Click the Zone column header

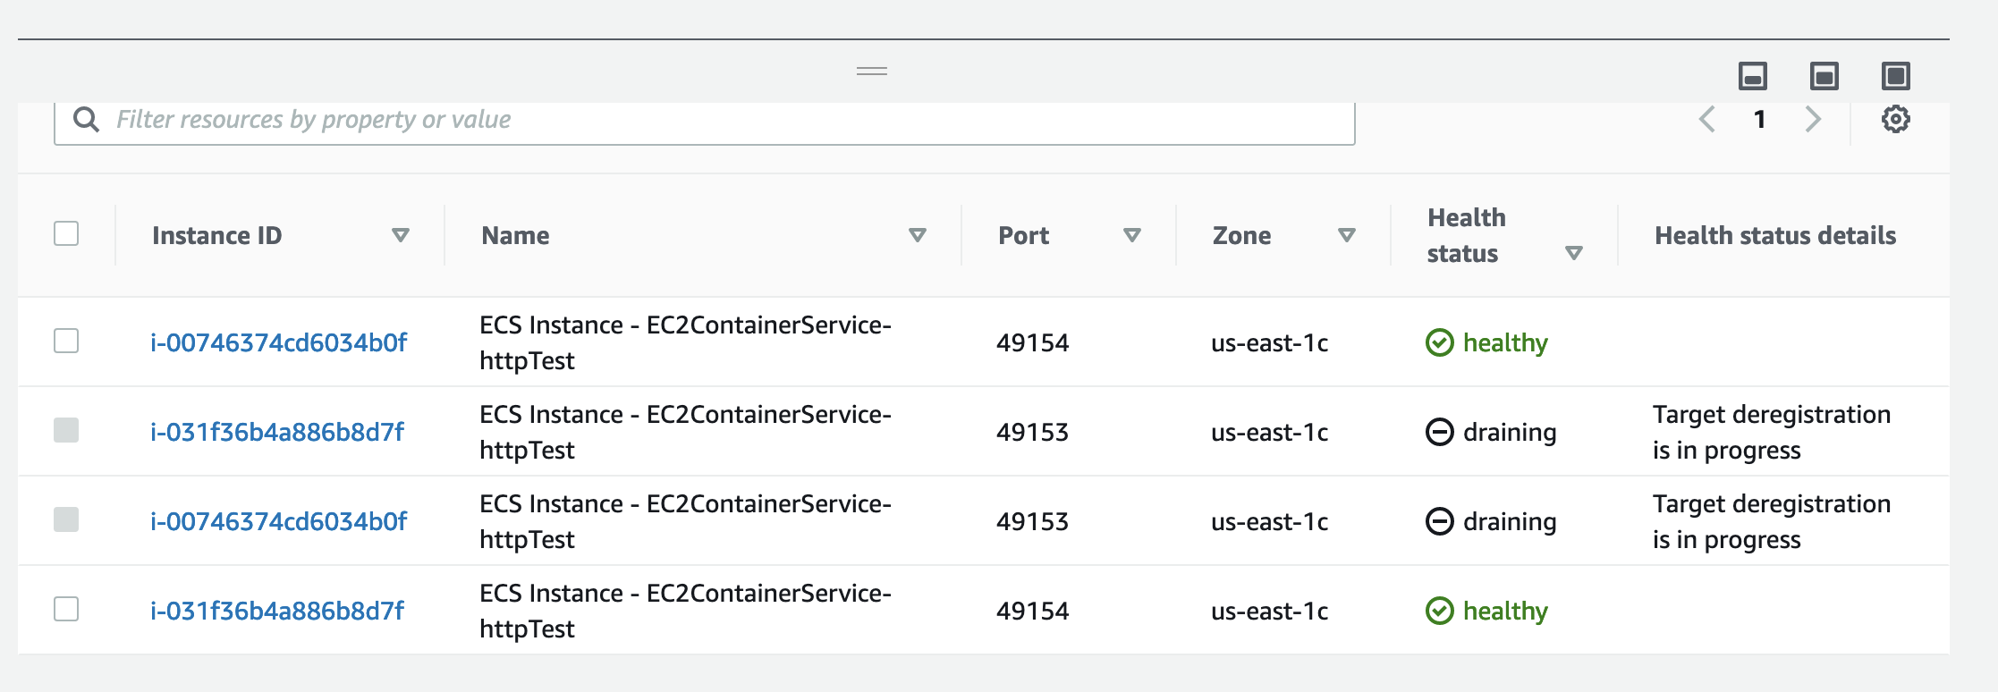coord(1241,235)
